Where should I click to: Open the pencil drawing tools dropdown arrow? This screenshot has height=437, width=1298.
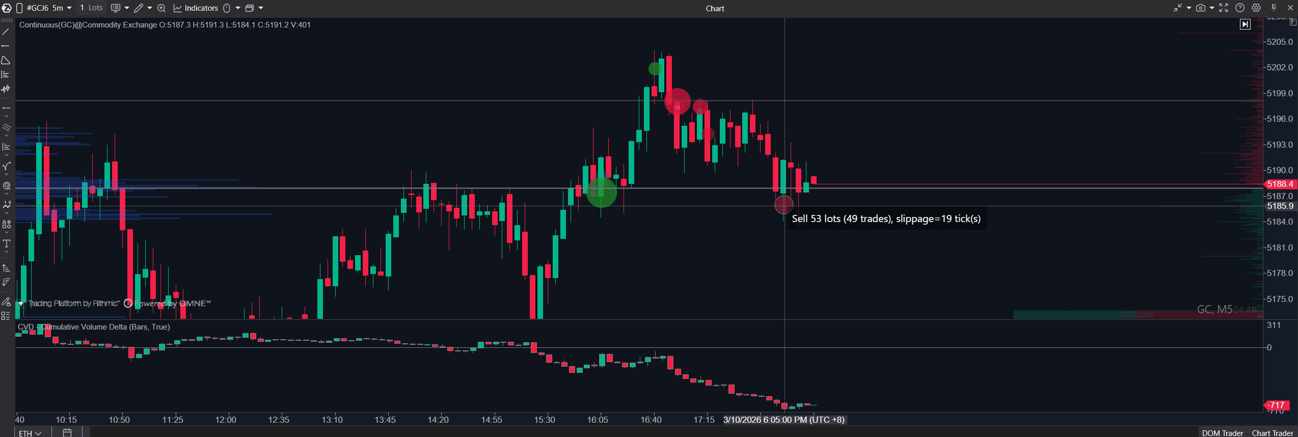tap(150, 8)
